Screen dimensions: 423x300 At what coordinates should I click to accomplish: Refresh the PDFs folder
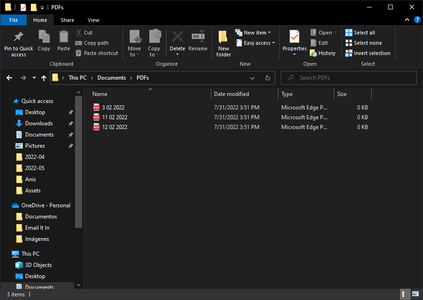tap(267, 78)
